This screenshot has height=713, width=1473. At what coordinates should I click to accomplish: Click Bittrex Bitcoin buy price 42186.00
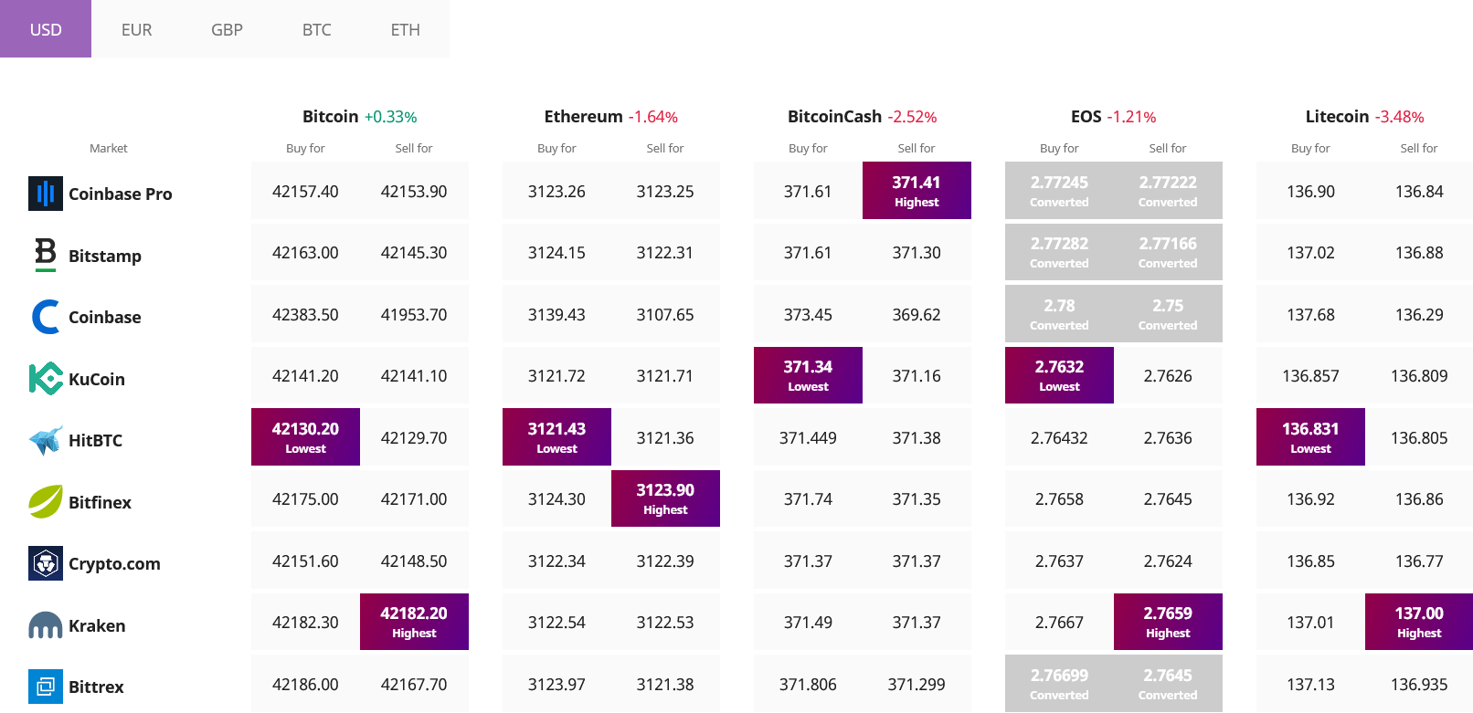click(305, 685)
